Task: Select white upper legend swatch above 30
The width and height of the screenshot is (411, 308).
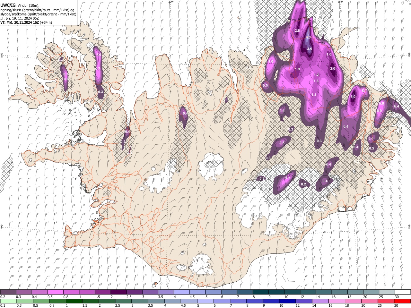Action: (403, 292)
